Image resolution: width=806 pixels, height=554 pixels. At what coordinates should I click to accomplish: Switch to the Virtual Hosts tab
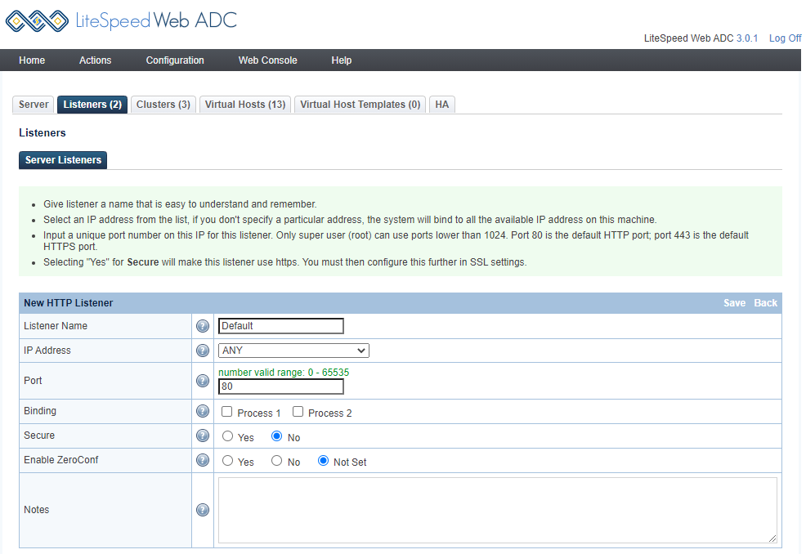click(244, 105)
